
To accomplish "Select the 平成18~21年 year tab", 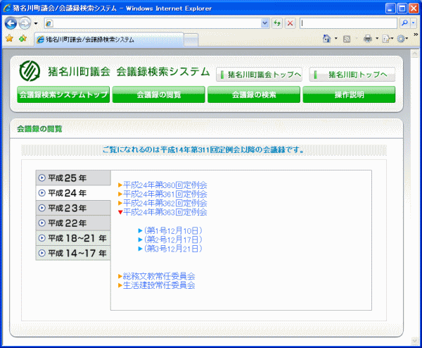I will [x=73, y=238].
